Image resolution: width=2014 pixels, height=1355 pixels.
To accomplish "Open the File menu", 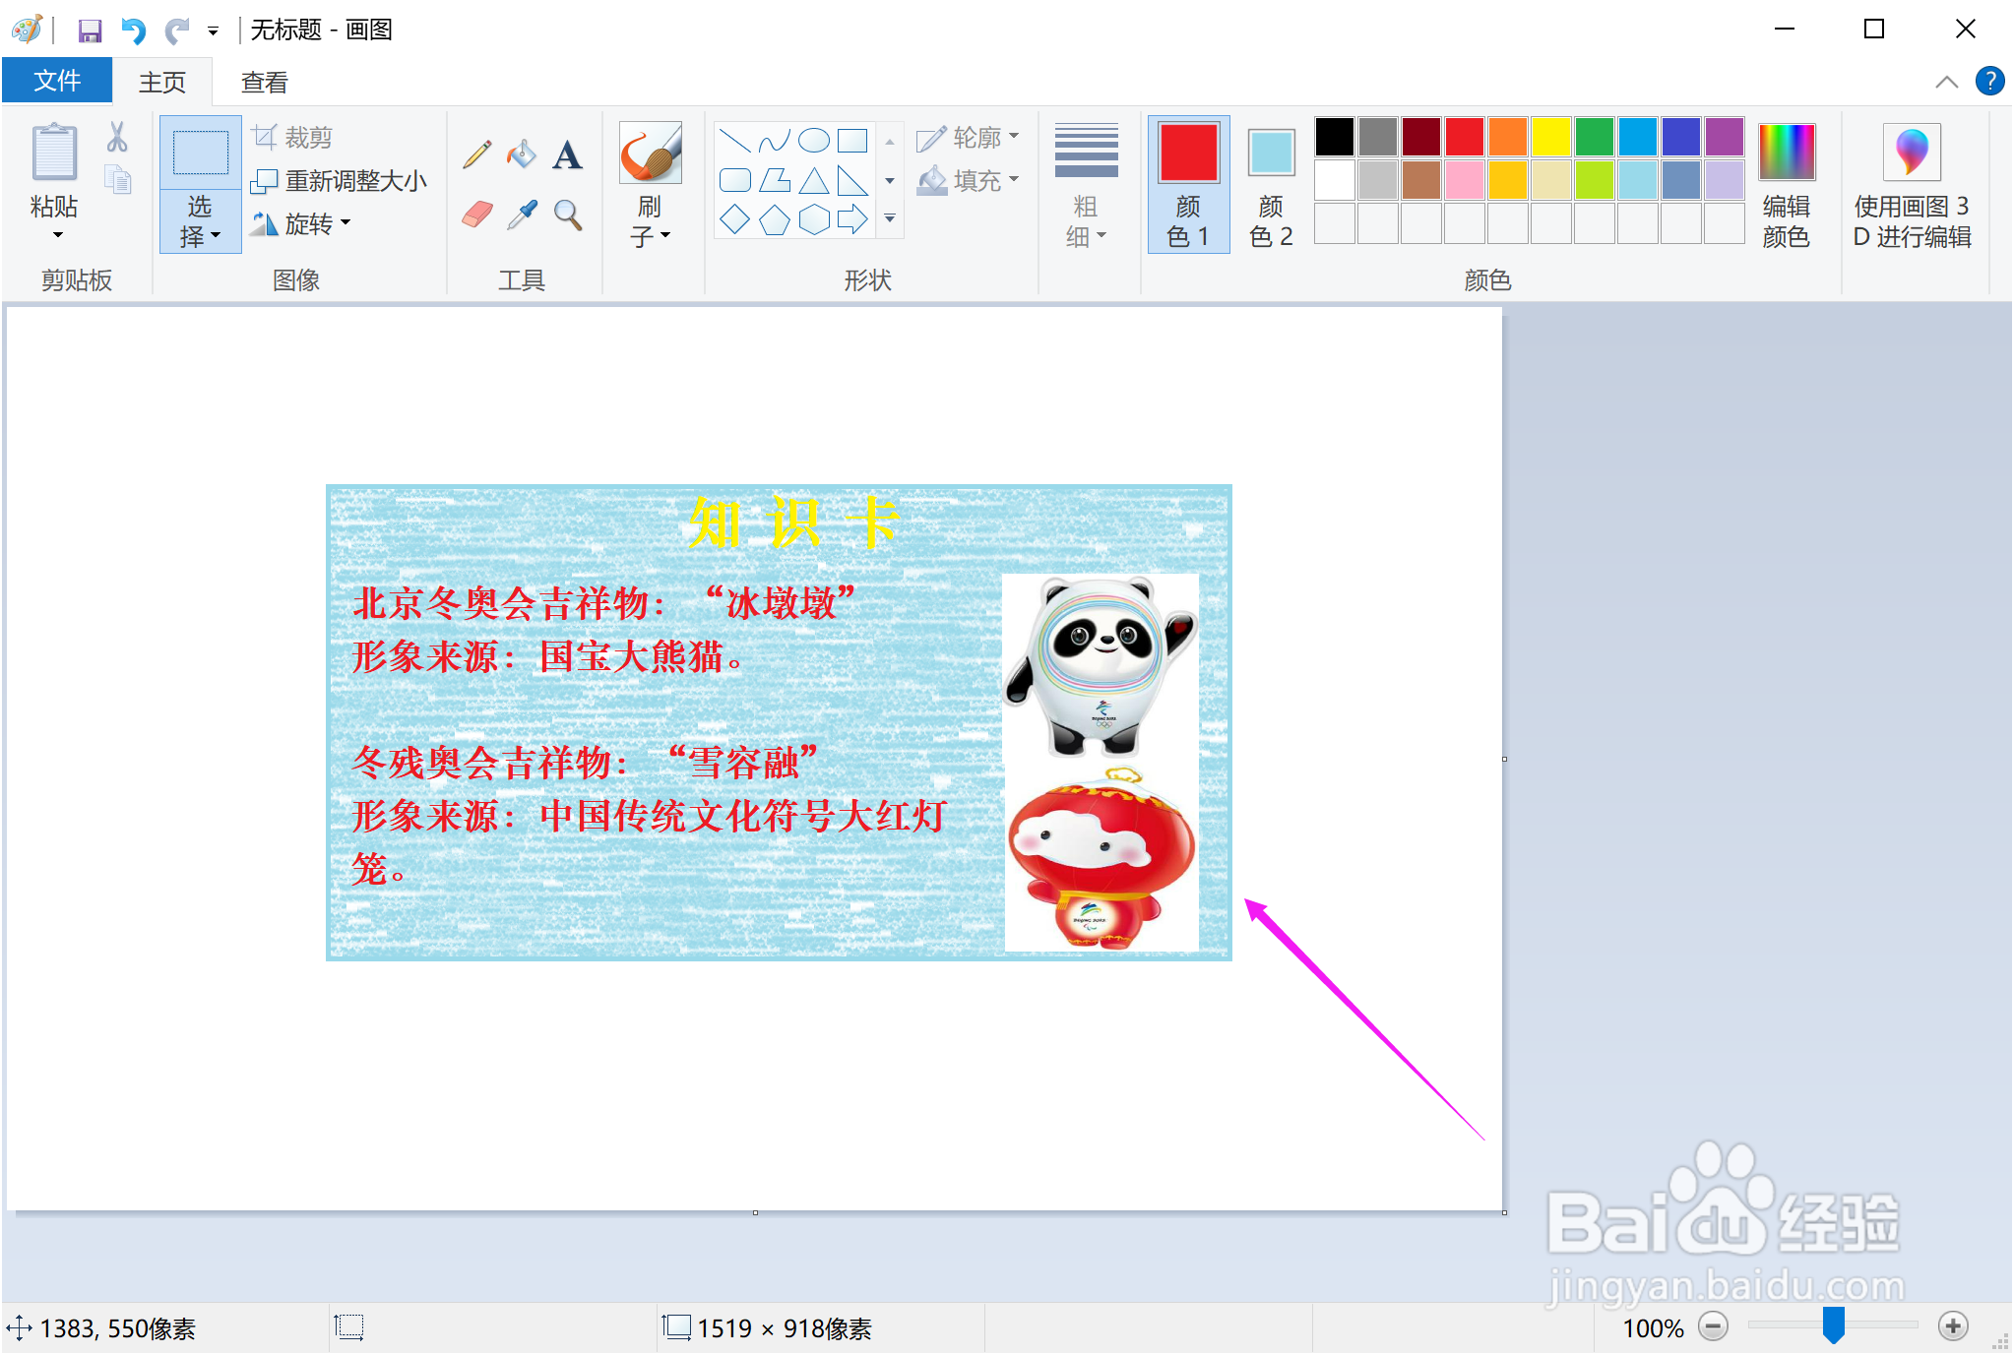I will 56,81.
